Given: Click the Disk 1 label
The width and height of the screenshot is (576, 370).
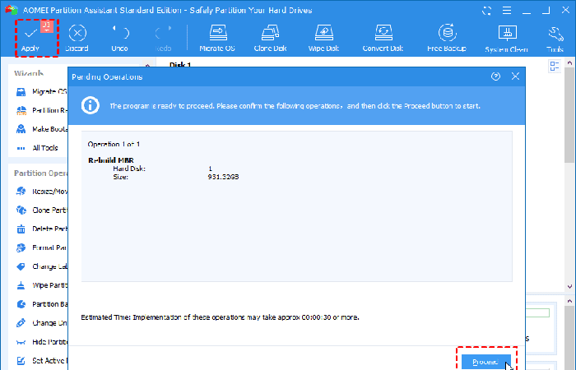Looking at the screenshot, I should 180,65.
